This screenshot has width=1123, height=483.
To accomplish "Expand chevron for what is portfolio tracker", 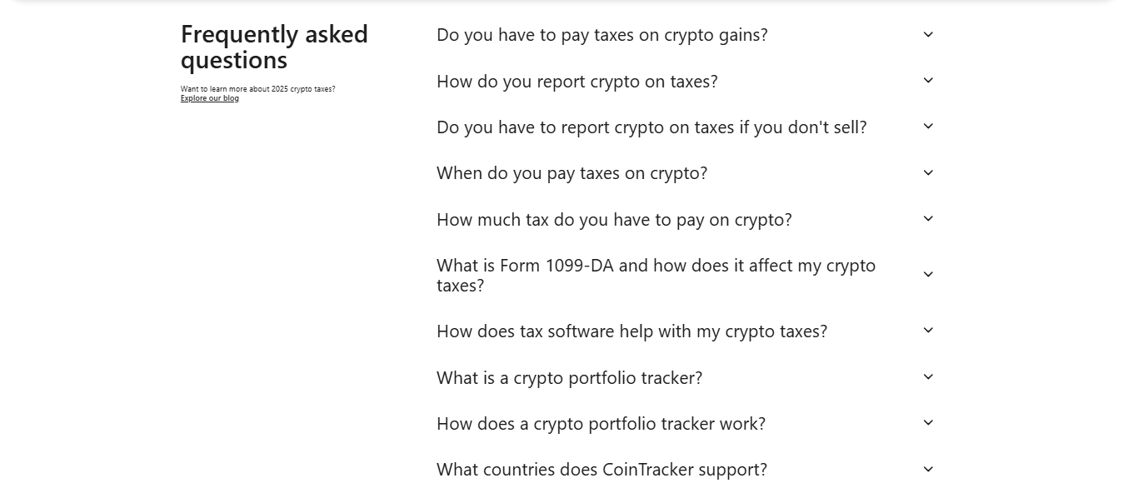I will point(928,377).
